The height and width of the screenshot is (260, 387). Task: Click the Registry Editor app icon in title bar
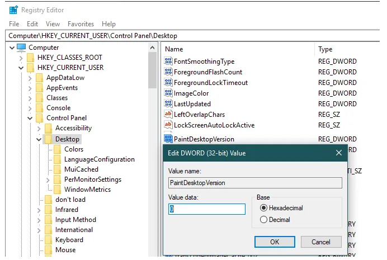[x=13, y=10]
